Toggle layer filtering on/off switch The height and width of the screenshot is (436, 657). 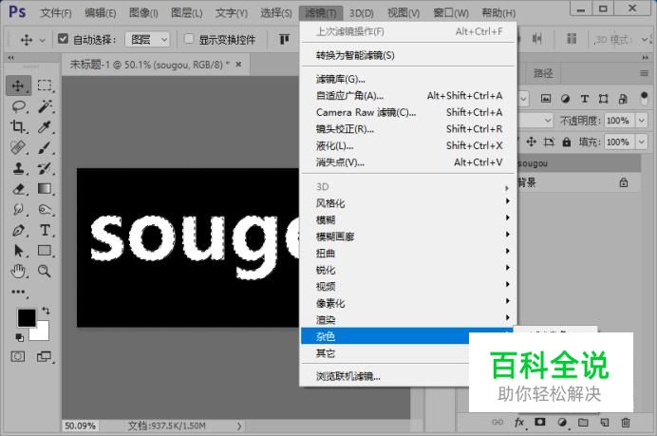[x=645, y=99]
